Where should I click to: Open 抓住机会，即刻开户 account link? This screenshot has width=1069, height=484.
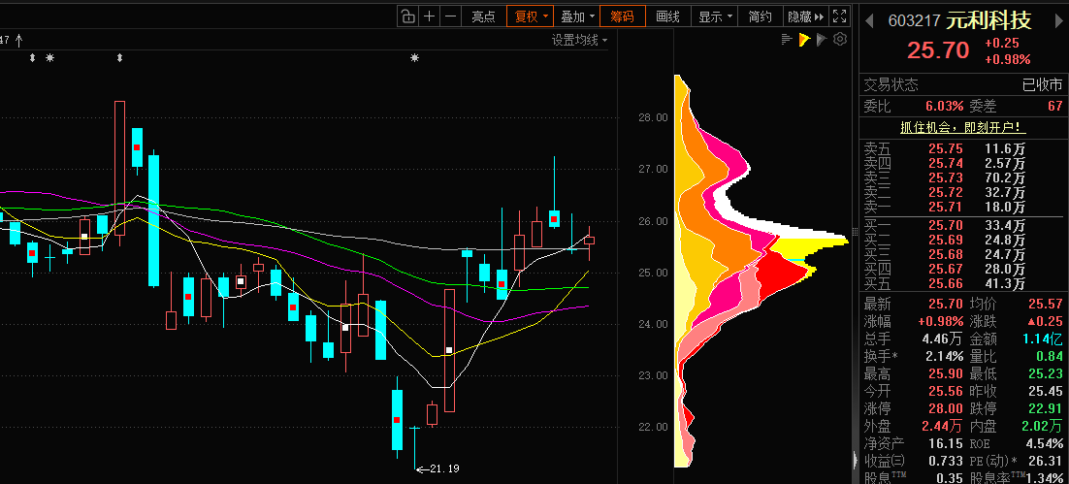[x=962, y=127]
